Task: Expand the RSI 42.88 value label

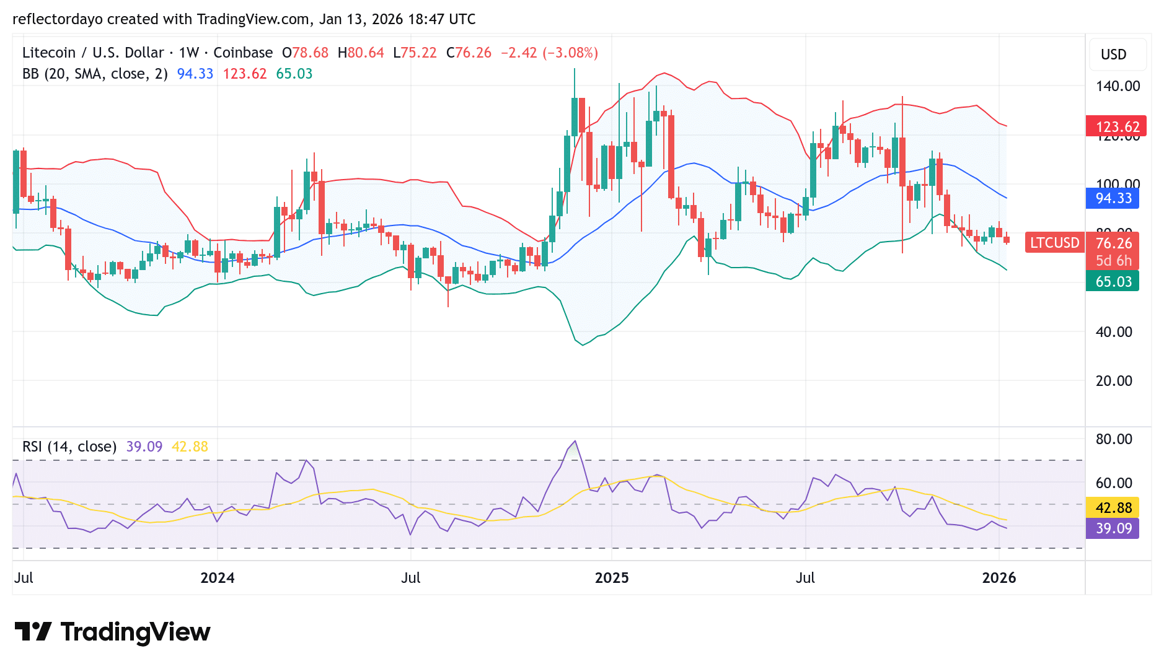Action: pos(1113,507)
